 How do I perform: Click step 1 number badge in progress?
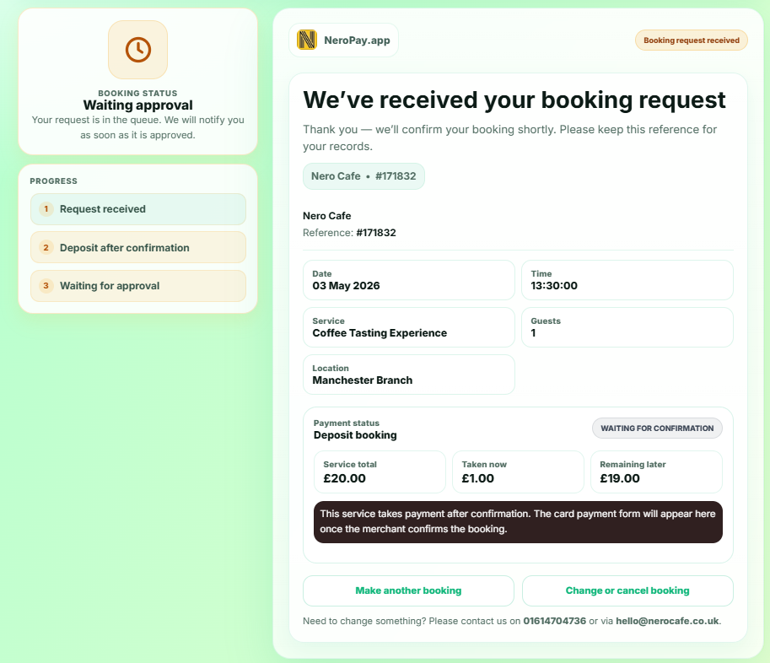click(46, 209)
